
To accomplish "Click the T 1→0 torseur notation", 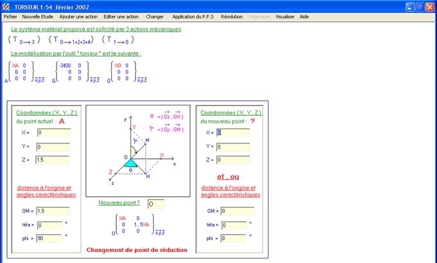I will (118, 40).
